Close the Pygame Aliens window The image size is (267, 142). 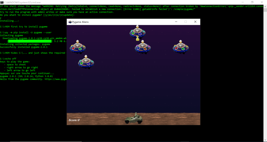[195, 22]
